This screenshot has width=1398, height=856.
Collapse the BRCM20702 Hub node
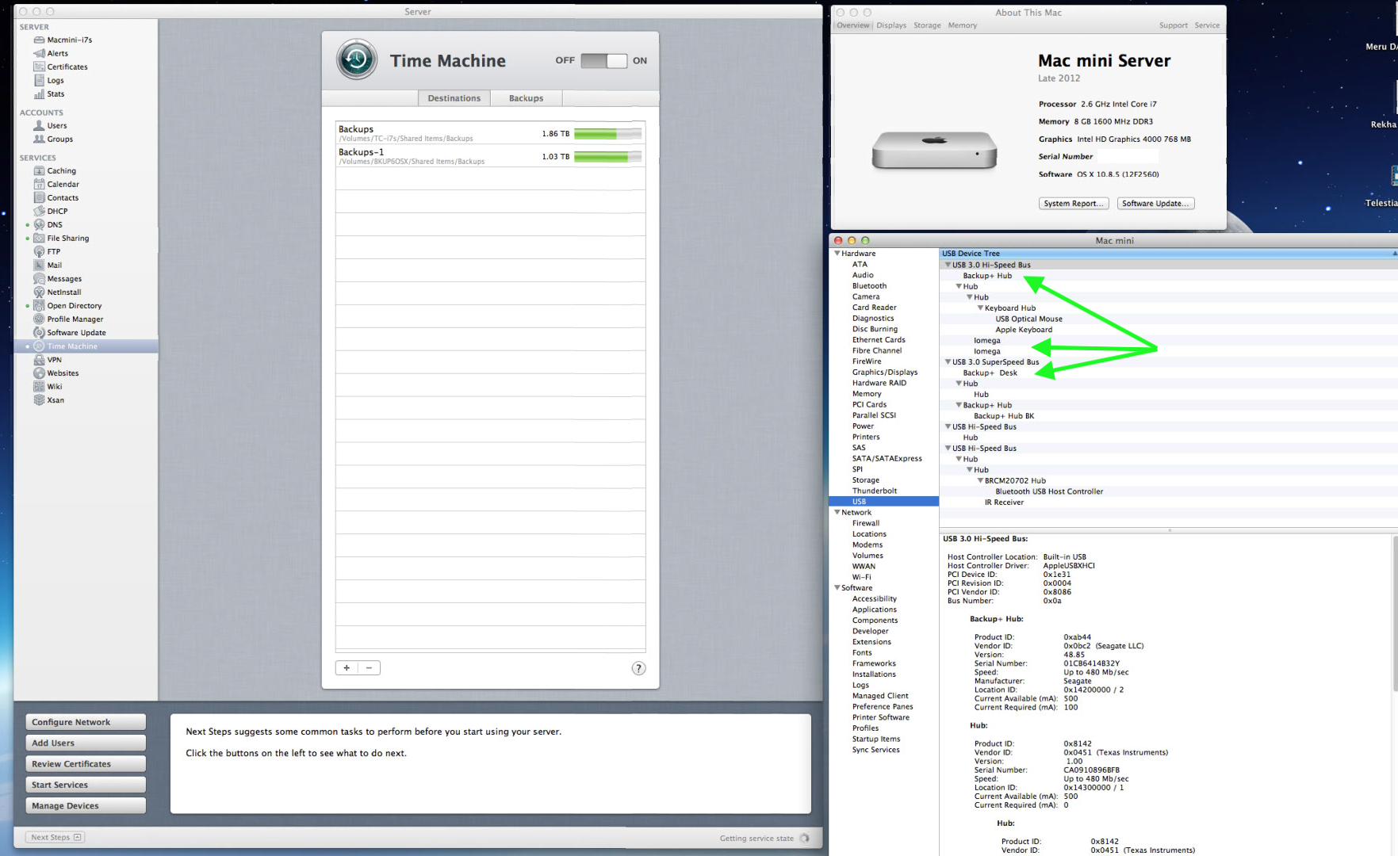click(980, 480)
